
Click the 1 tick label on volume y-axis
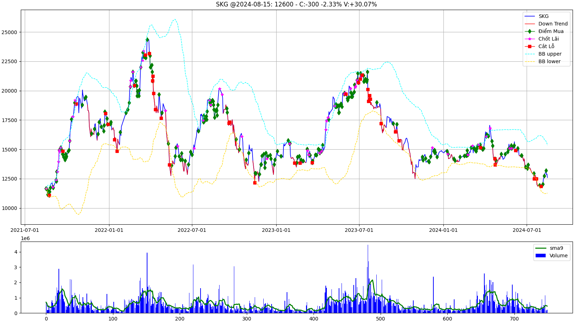click(15, 298)
